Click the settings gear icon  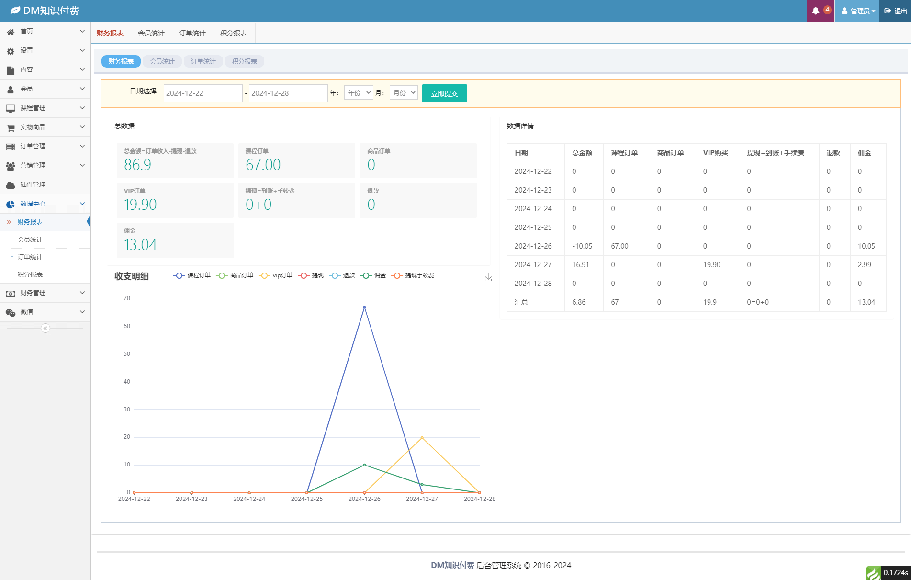[11, 51]
